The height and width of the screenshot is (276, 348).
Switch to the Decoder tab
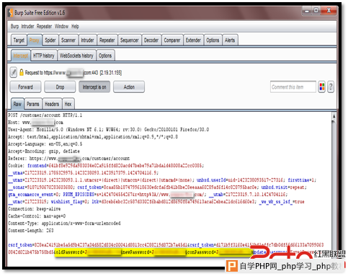(151, 40)
